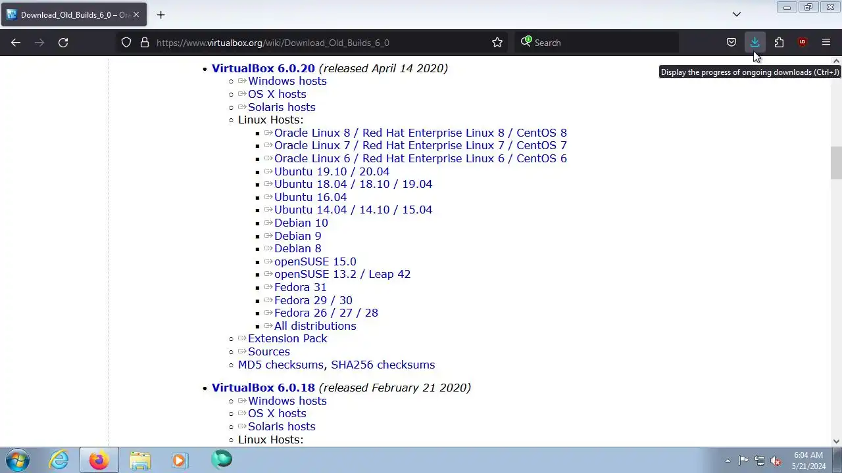The image size is (842, 473).
Task: Save page to Pocket
Action: click(731, 43)
